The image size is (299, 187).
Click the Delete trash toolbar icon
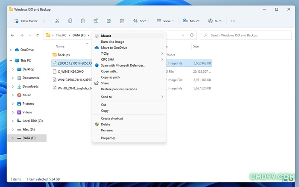click(x=122, y=21)
